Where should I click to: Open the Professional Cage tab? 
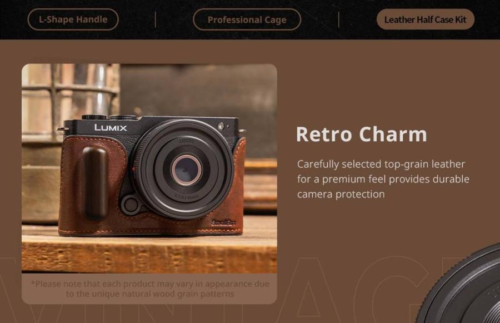(x=247, y=19)
